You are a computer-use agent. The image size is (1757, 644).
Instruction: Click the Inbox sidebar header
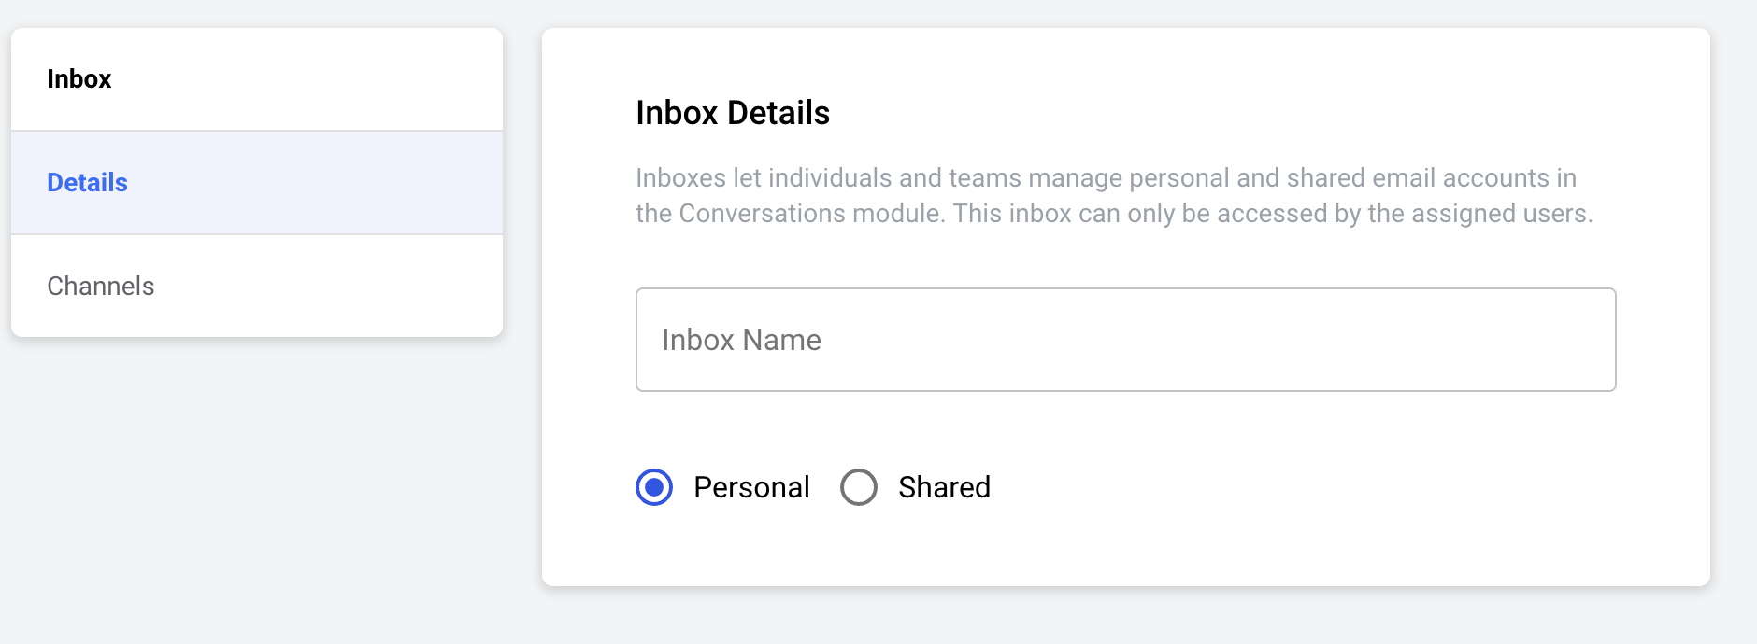tap(79, 79)
